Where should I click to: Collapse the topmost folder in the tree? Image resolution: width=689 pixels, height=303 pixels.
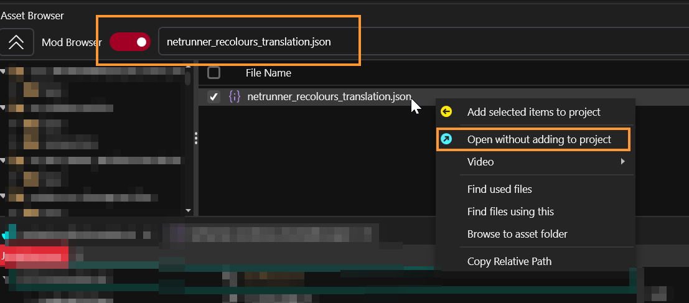(4, 71)
